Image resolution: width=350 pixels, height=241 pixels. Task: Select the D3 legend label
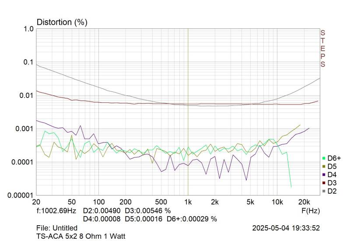(332, 183)
